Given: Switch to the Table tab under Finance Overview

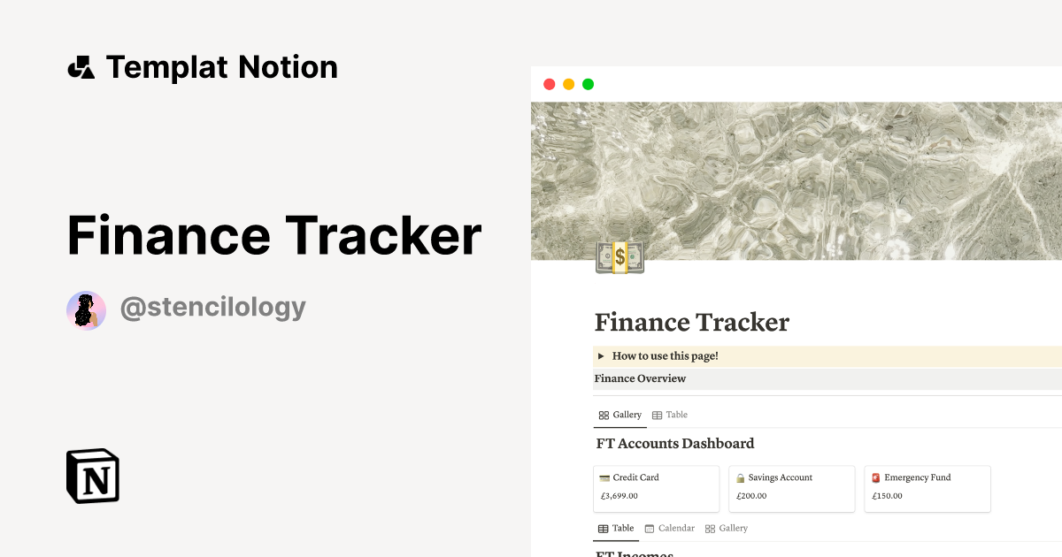Looking at the screenshot, I should (x=670, y=415).
